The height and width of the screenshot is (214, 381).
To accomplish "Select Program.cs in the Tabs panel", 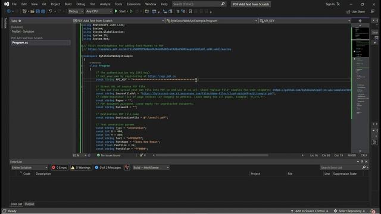I will pos(40,43).
